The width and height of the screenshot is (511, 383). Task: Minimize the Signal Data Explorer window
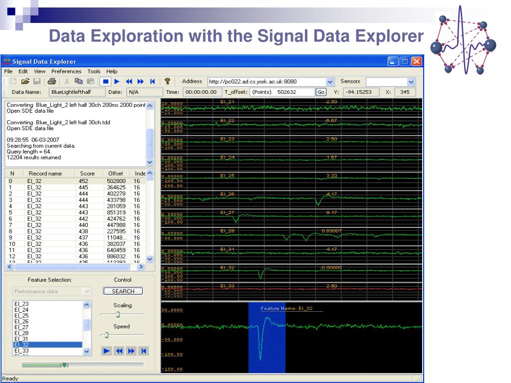(393, 61)
